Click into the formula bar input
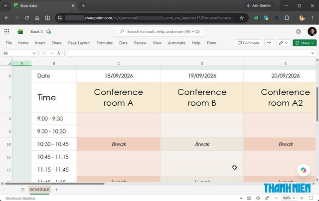The height and width of the screenshot is (201, 319). click(188, 53)
